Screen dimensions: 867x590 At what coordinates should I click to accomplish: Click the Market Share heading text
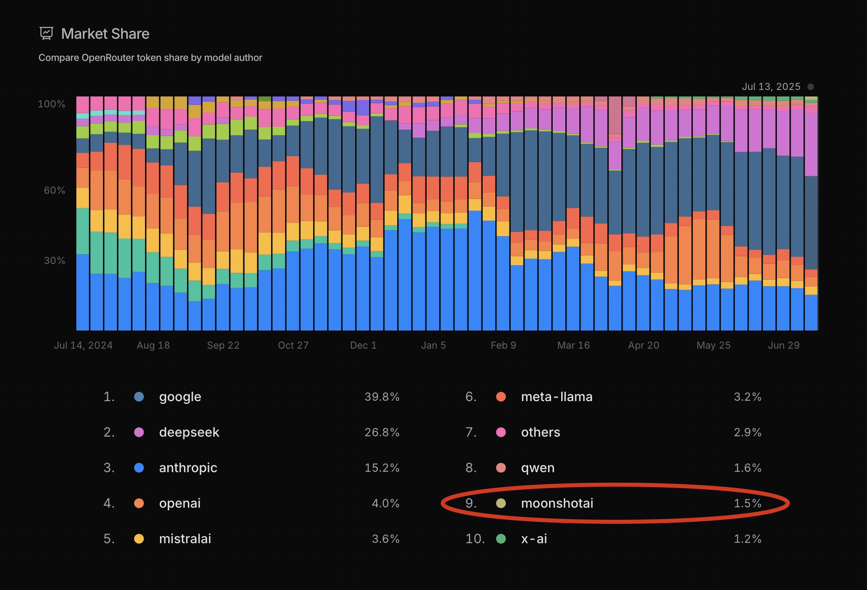105,34
